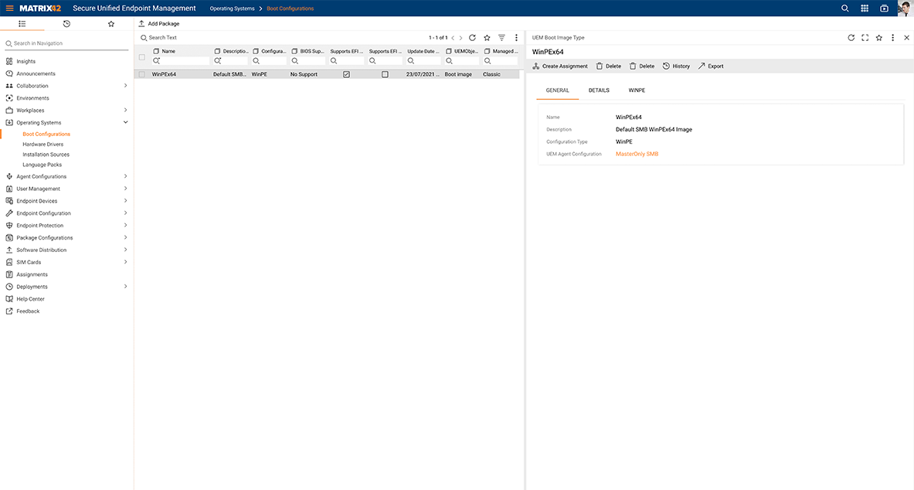Open the MasterOnly SMB agent configuration link
The height and width of the screenshot is (490, 914).
pos(638,154)
